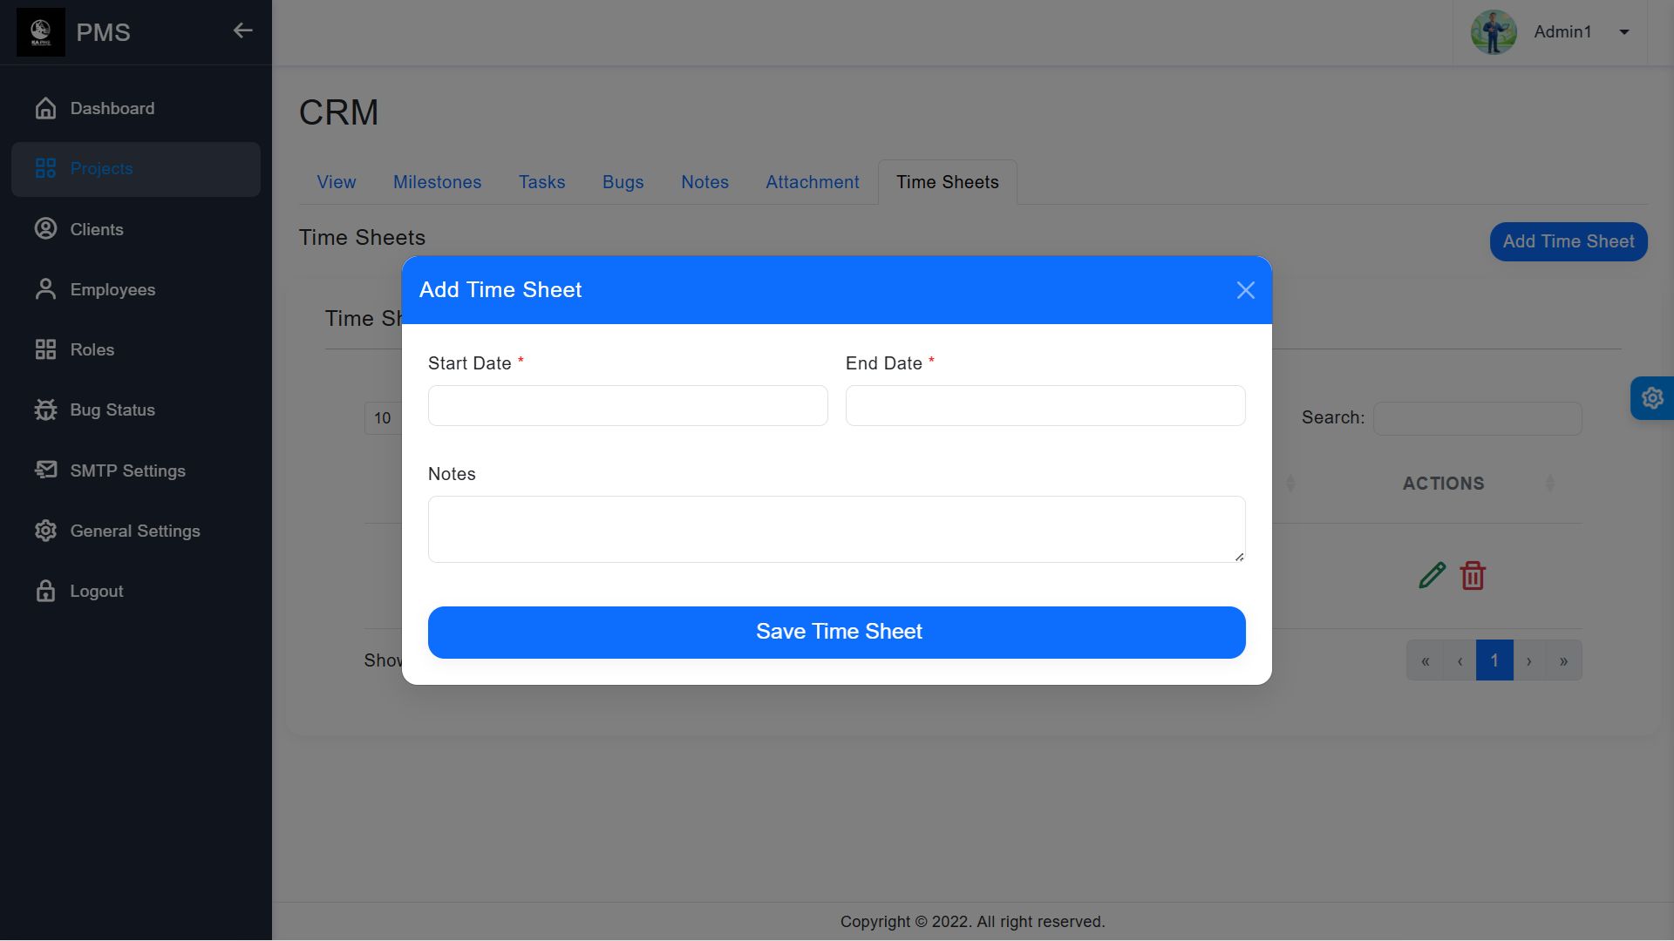Screen dimensions: 1674x941
Task: Click the Start Date input field
Action: click(627, 406)
